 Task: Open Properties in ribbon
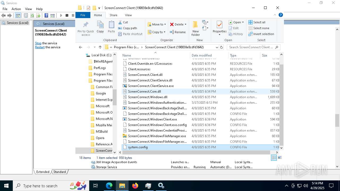[219, 28]
